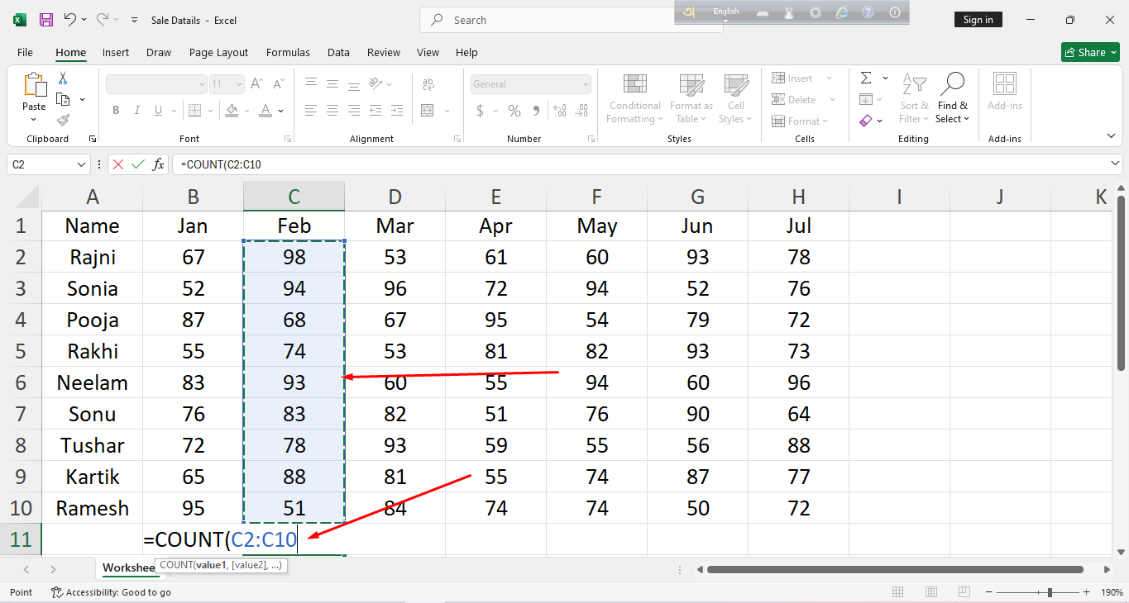Open the Insert Function fx dialog
The height and width of the screenshot is (603, 1129).
pos(158,164)
